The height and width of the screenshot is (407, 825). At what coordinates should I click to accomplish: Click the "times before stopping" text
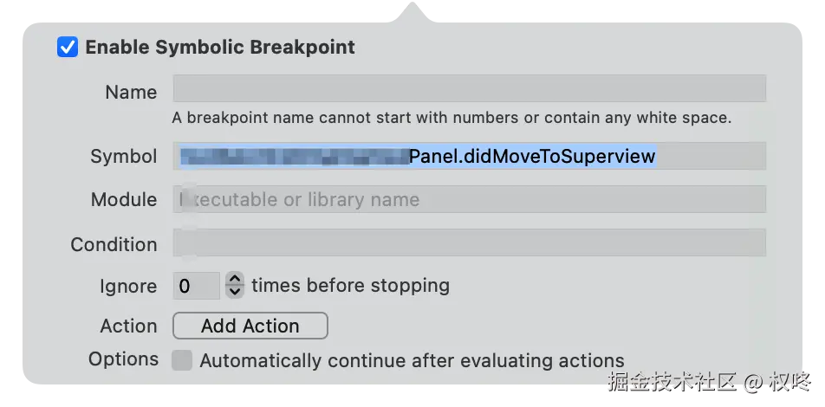click(x=350, y=285)
